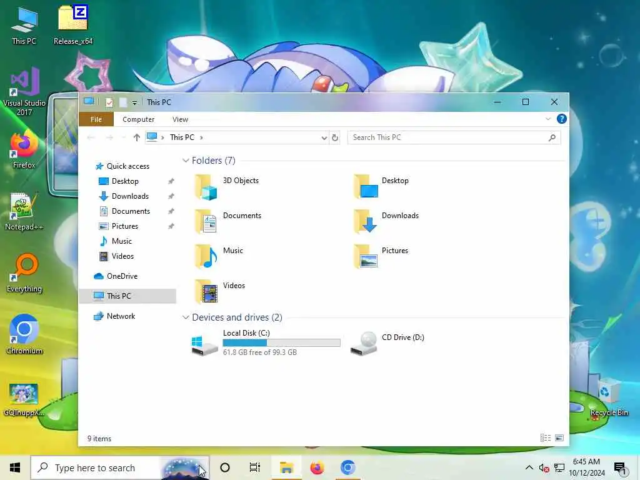
Task: Select the Release_x64 desktop folder
Action: (x=73, y=24)
